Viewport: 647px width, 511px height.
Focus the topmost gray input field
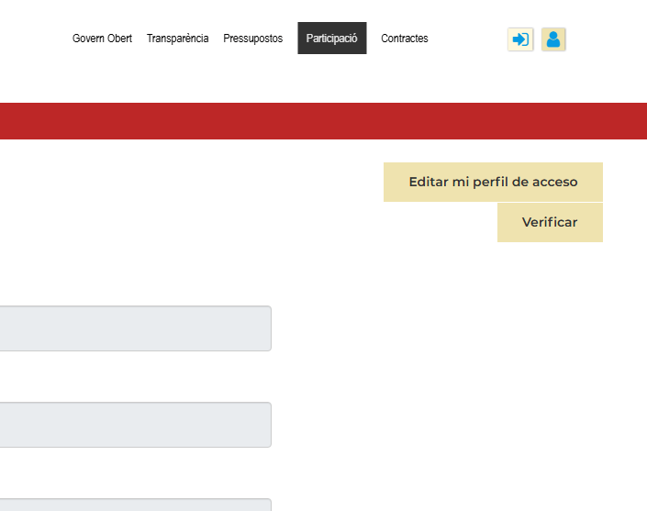135,328
